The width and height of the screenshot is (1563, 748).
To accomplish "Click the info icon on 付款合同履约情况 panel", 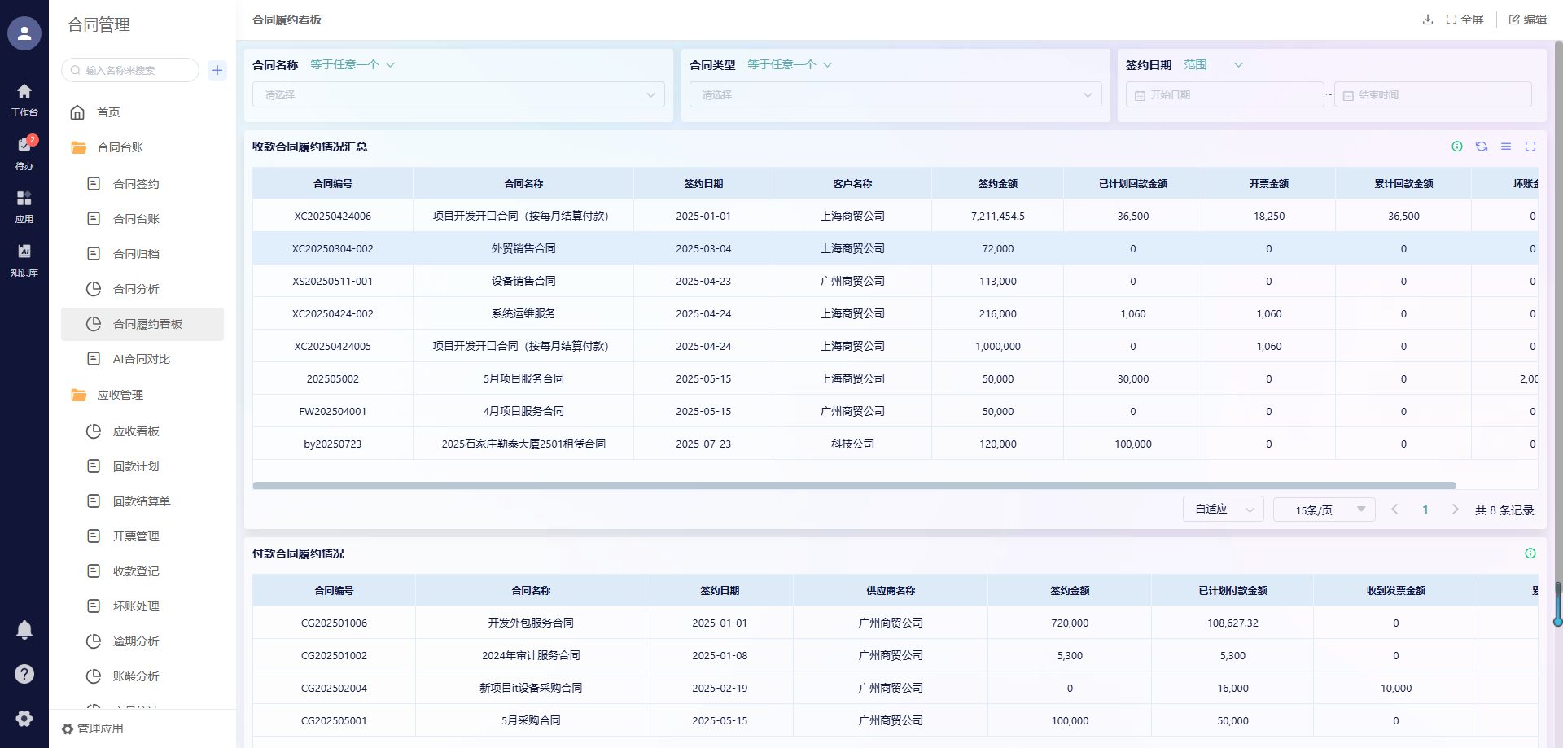I will [x=1530, y=553].
